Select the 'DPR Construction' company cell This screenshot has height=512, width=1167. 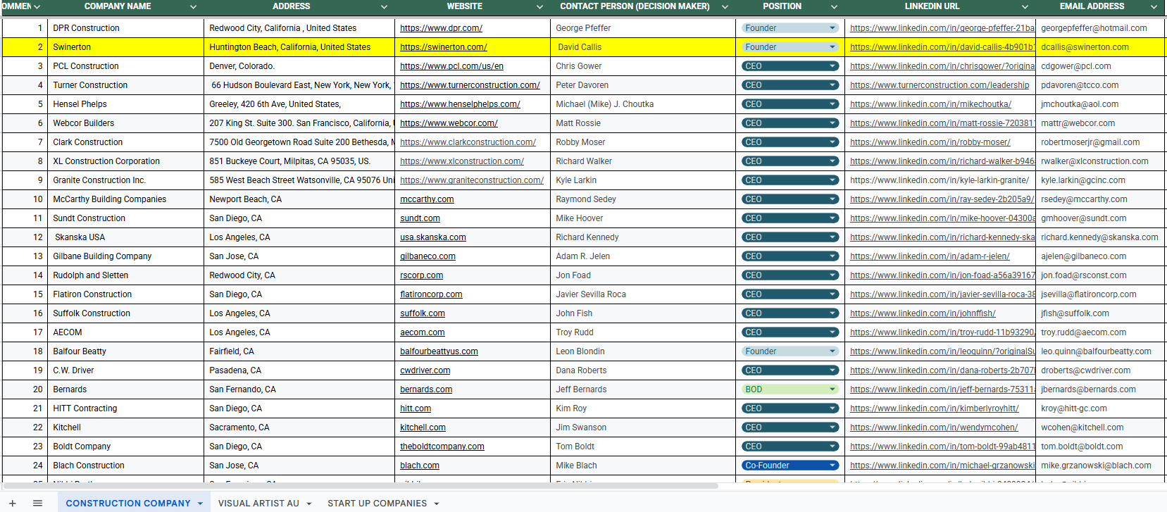pyautogui.click(x=125, y=28)
